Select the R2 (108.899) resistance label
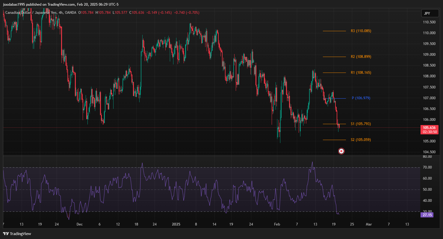Viewport: 443px width, 239px height. coord(361,57)
